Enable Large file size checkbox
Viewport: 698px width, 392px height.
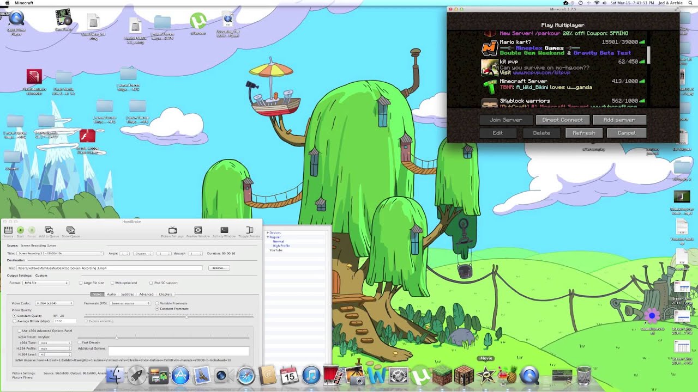point(81,283)
